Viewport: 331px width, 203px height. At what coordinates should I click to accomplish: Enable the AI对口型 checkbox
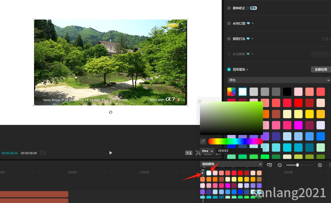tap(229, 24)
